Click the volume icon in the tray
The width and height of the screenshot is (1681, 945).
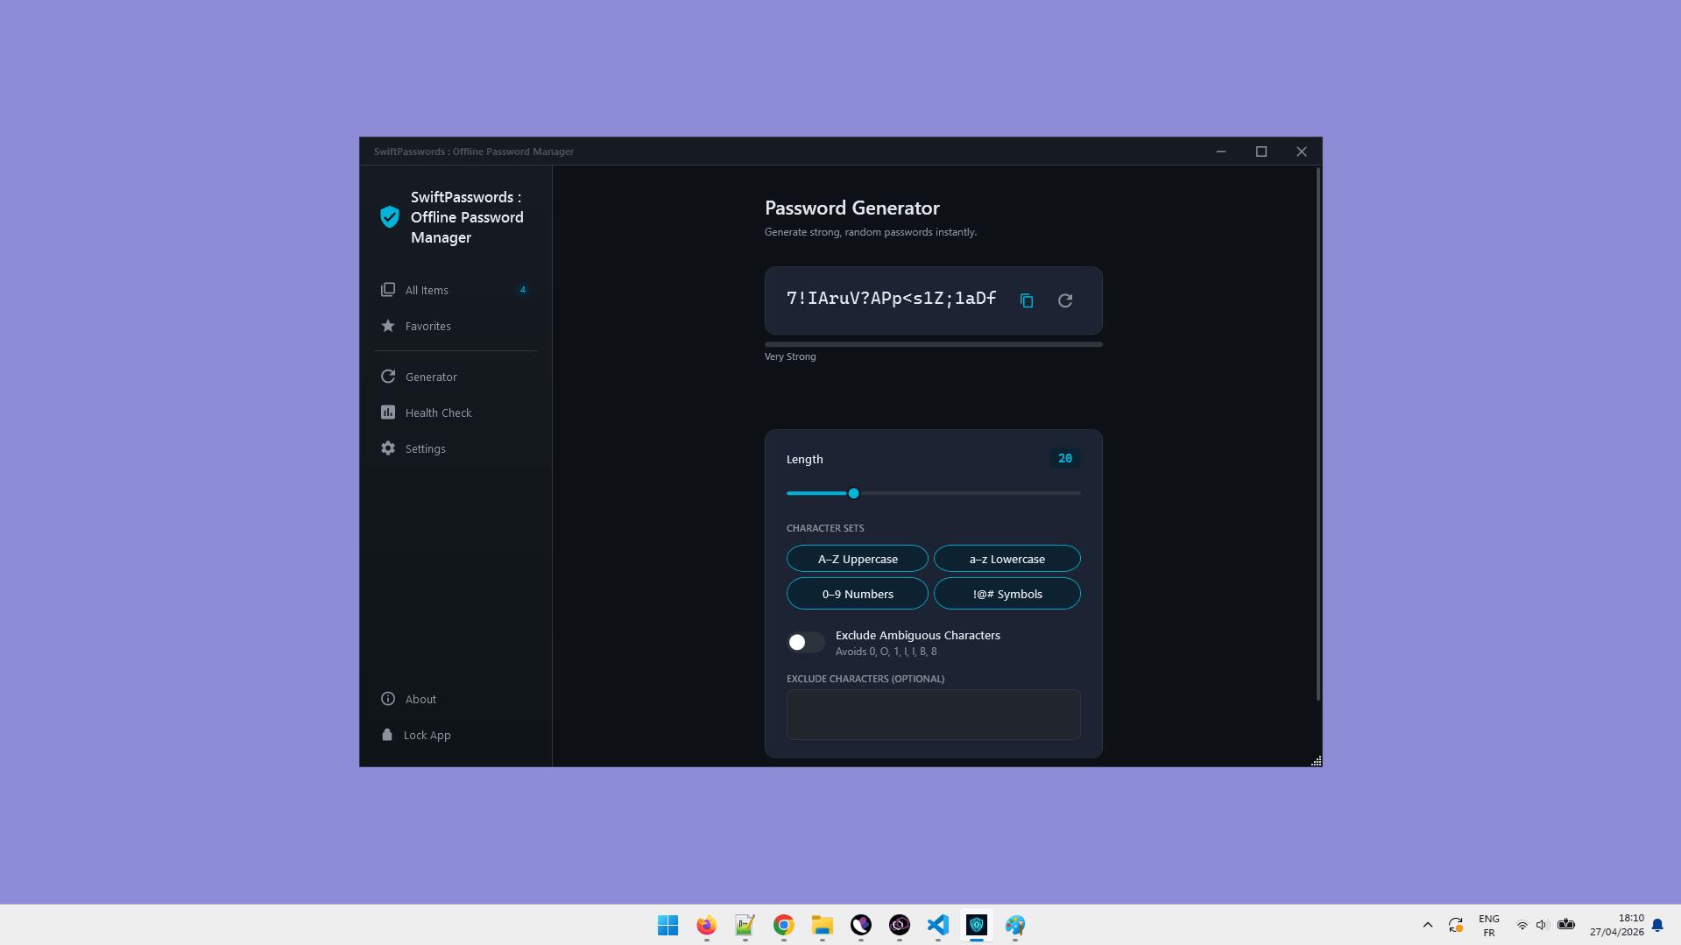(1542, 925)
